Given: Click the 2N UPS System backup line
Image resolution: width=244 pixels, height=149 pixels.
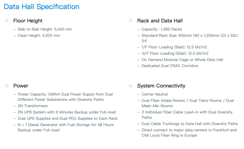Looking at the screenshot, I should click(x=67, y=112).
